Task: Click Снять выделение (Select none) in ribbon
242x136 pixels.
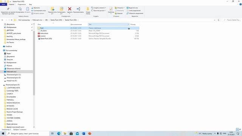Action: pyautogui.click(x=133, y=11)
